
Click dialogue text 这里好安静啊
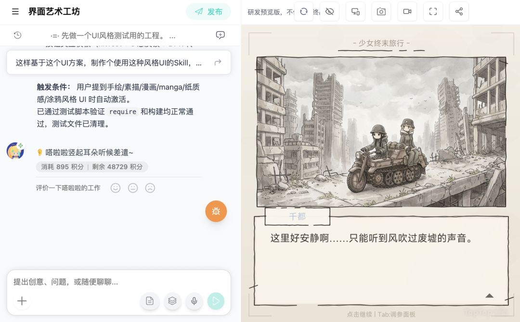click(x=371, y=238)
